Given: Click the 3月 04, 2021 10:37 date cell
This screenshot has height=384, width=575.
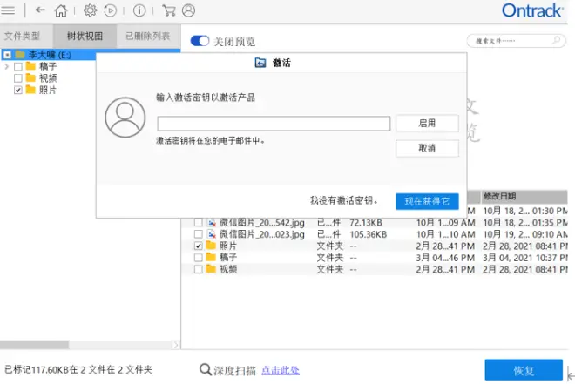Looking at the screenshot, I should [525, 258].
